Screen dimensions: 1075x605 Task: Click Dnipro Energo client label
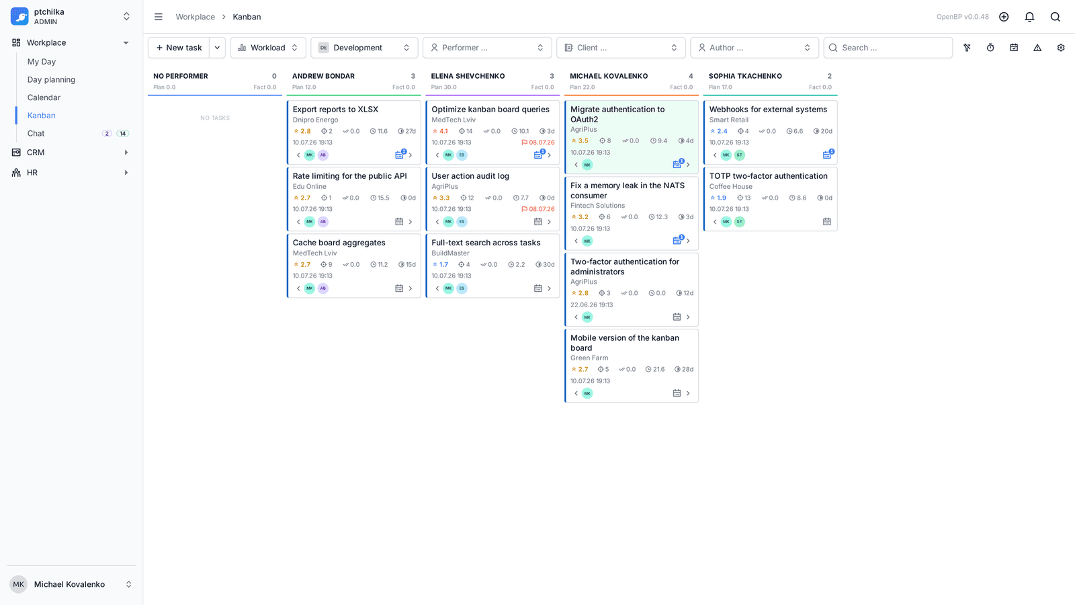315,120
